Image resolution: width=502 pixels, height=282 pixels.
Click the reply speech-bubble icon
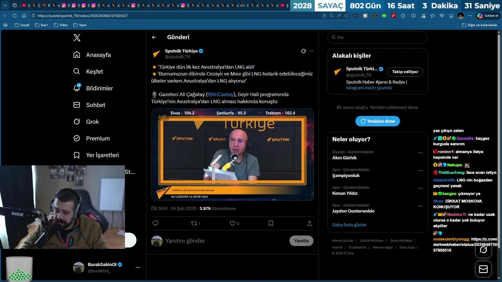point(155,223)
